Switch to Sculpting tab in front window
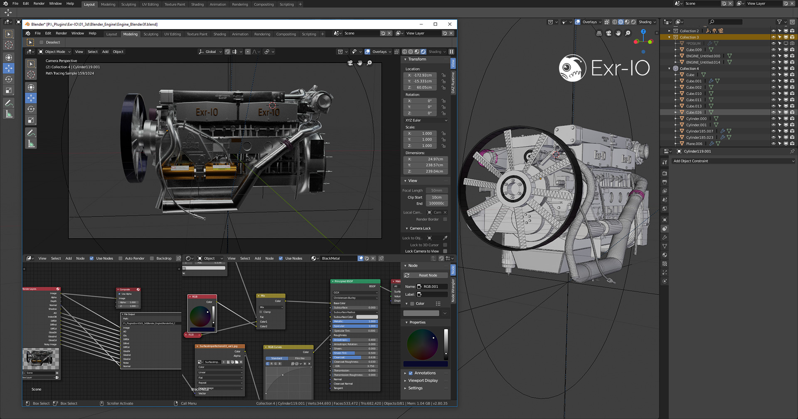The image size is (798, 419). pos(151,34)
